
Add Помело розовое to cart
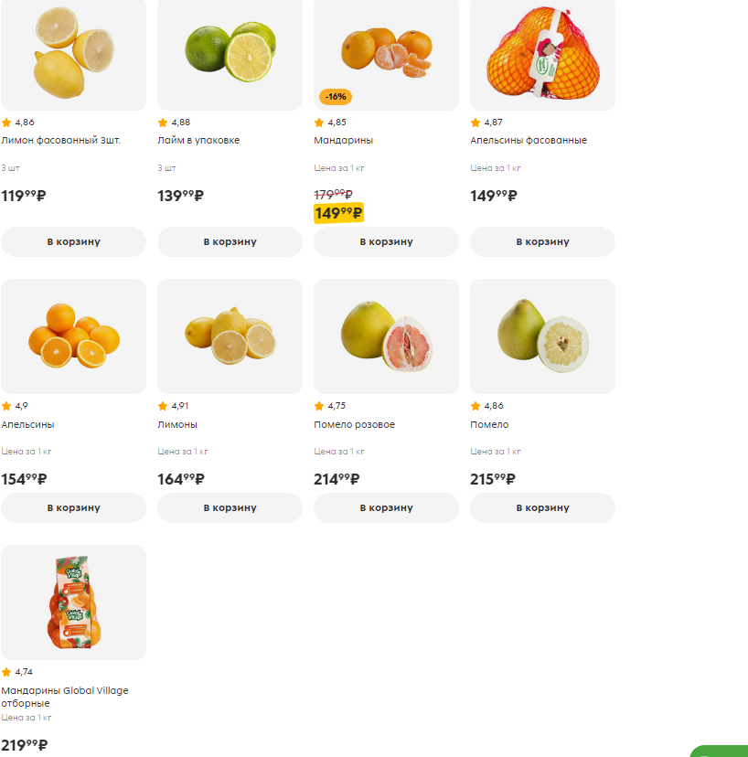pos(386,507)
